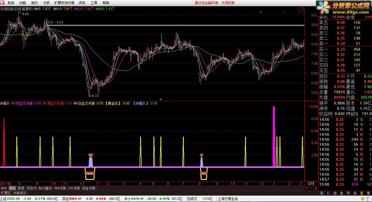Open the 系统 menu
The image size is (372, 202).
point(11,3)
